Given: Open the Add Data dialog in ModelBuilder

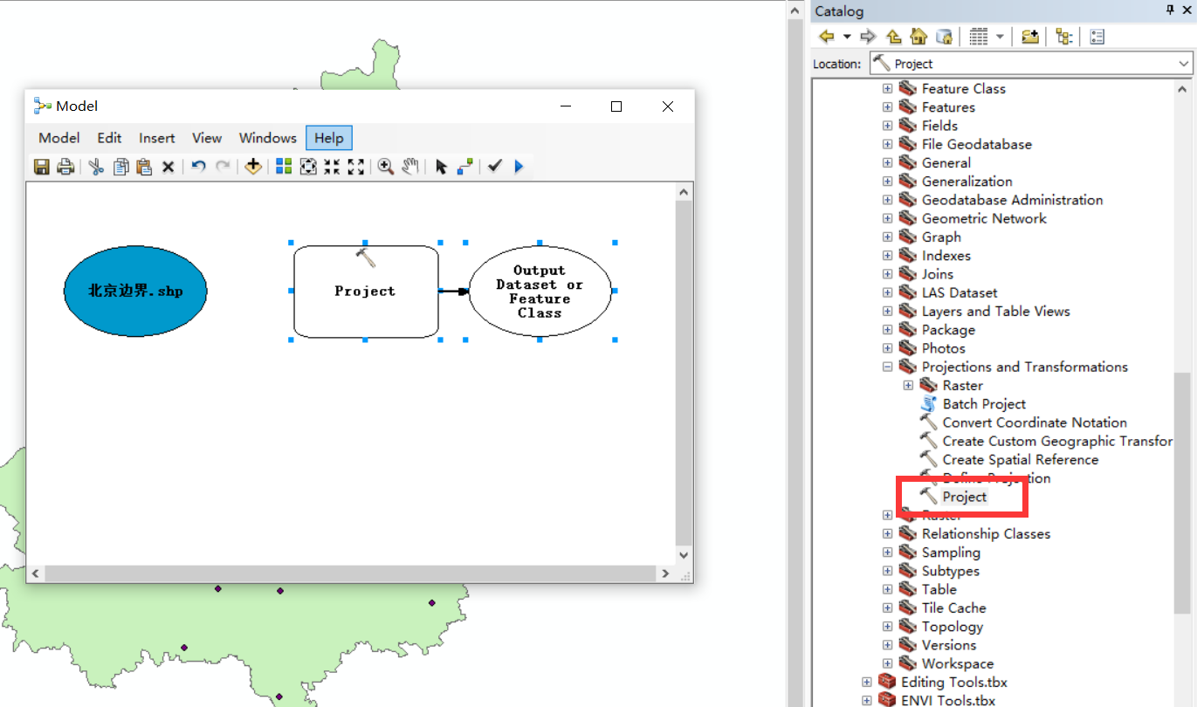Looking at the screenshot, I should click(x=252, y=166).
